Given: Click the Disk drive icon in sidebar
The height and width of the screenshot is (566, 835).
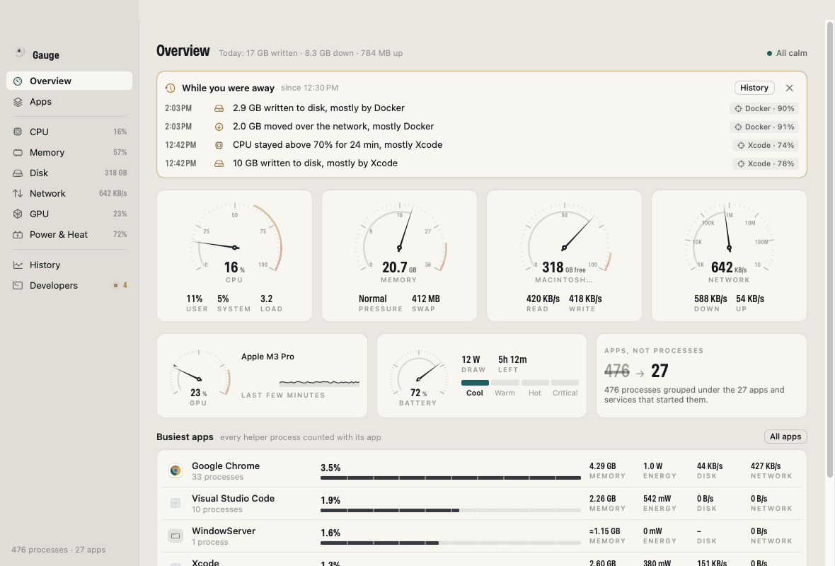Looking at the screenshot, I should point(18,173).
